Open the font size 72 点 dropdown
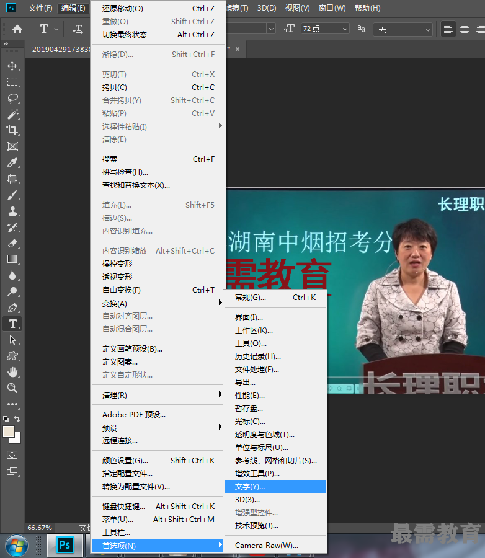This screenshot has width=485, height=558. [345, 29]
